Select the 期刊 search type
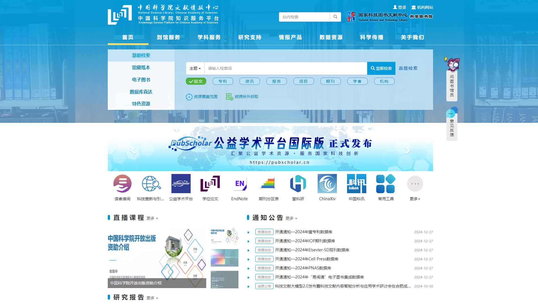The width and height of the screenshot is (538, 305). point(330,81)
